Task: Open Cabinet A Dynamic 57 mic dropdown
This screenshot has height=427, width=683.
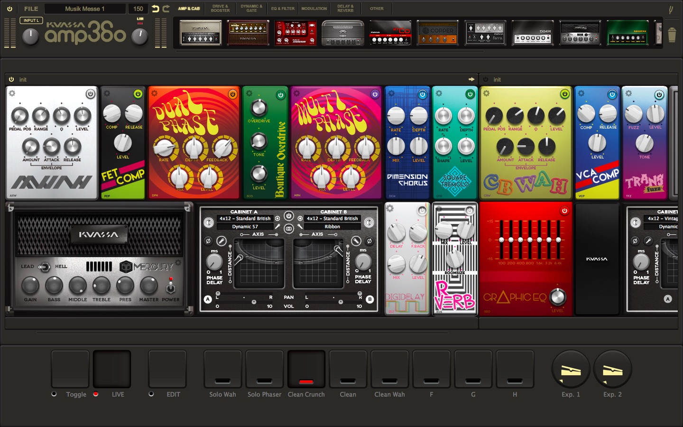Action: pos(245,227)
